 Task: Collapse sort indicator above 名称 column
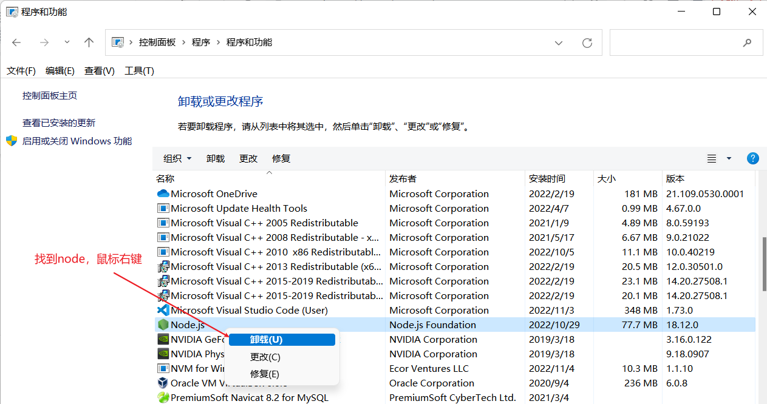coord(269,172)
